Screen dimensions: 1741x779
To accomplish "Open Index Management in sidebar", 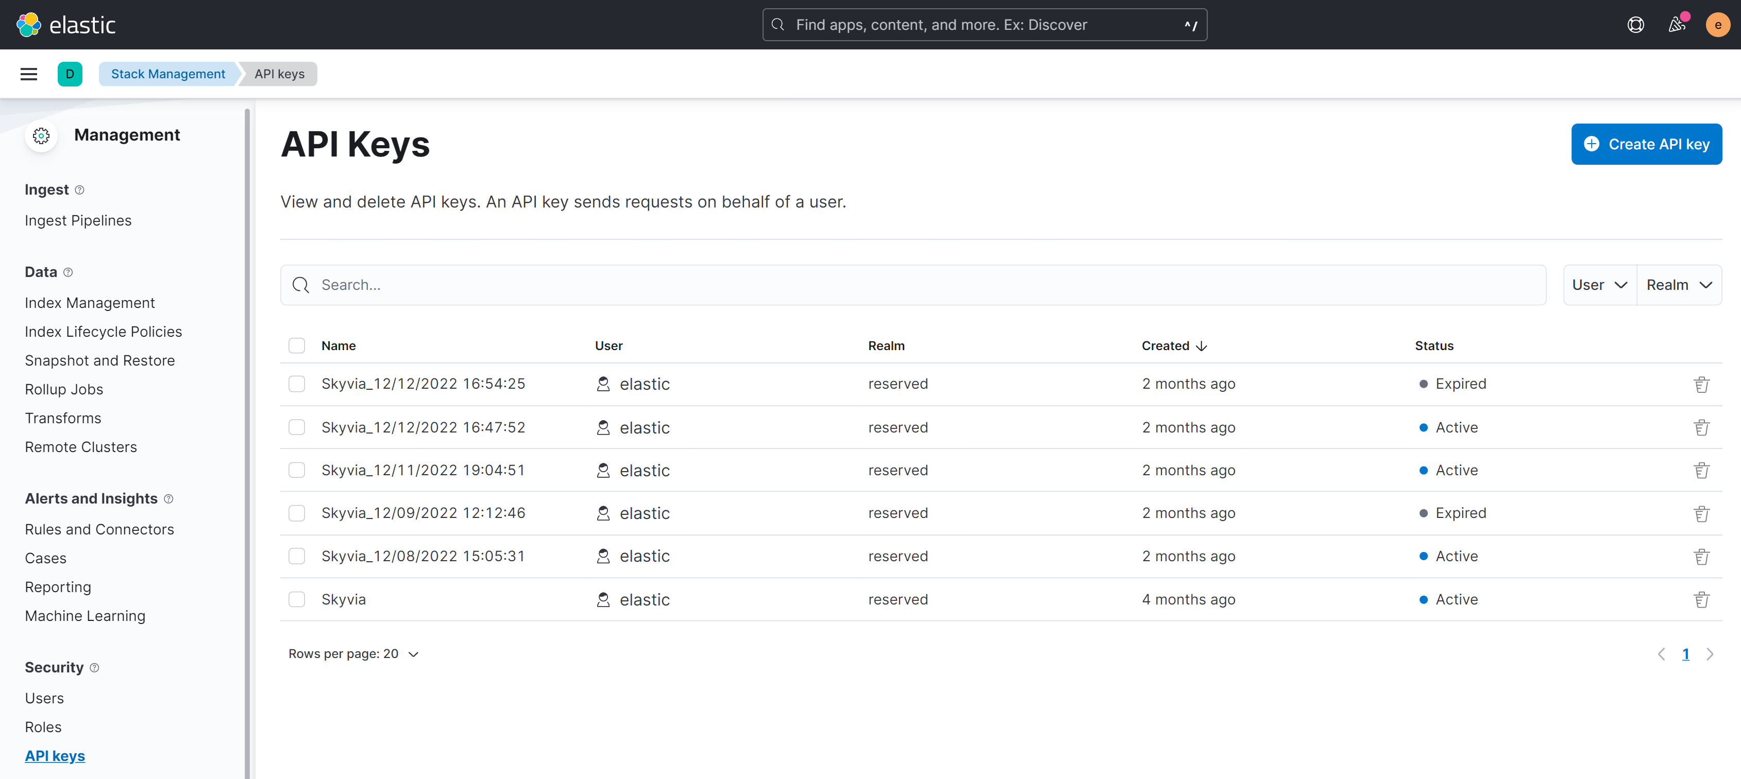I will 90,303.
